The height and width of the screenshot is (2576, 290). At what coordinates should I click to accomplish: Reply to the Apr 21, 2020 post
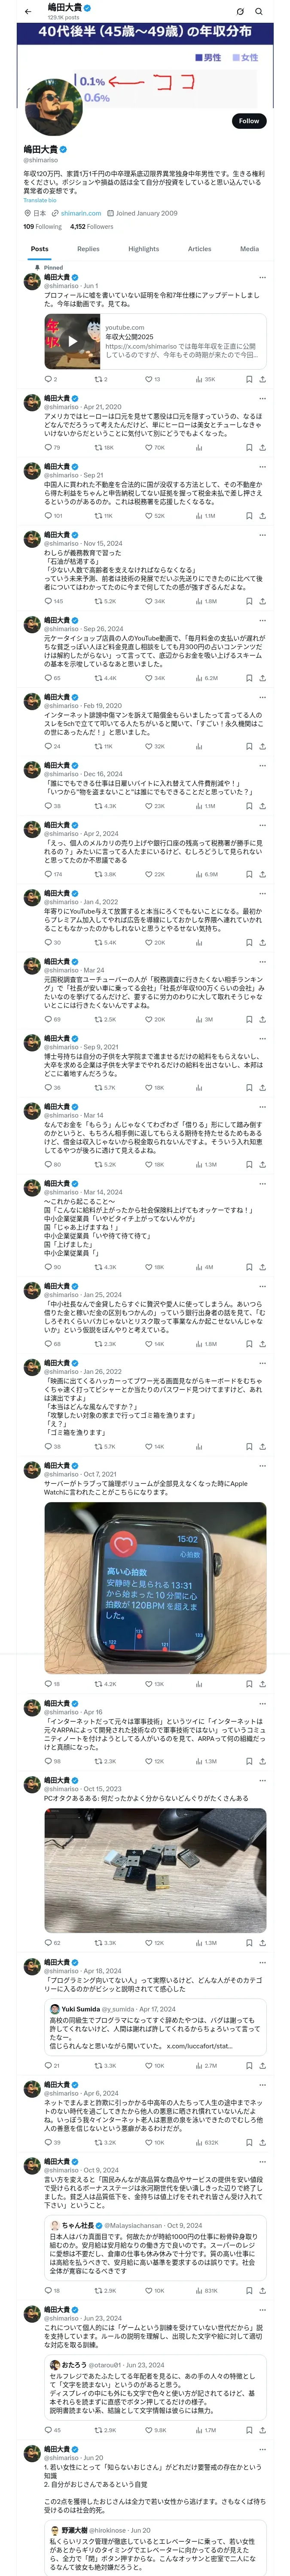click(48, 447)
